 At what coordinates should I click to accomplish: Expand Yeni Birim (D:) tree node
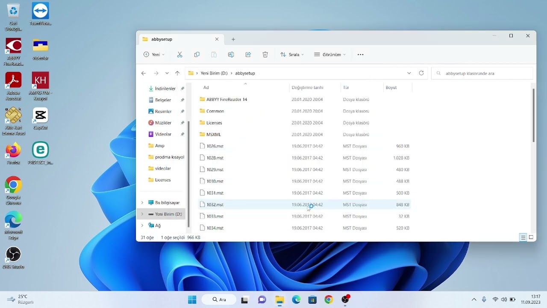point(142,214)
